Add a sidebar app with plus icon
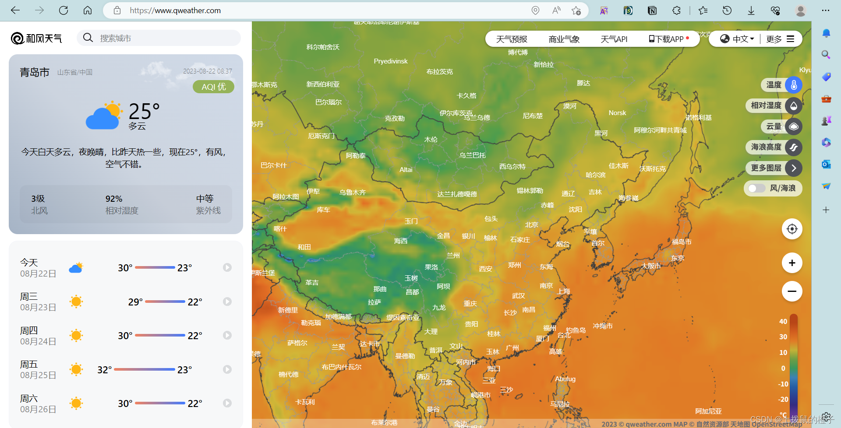This screenshot has width=841, height=428. pos(826,210)
